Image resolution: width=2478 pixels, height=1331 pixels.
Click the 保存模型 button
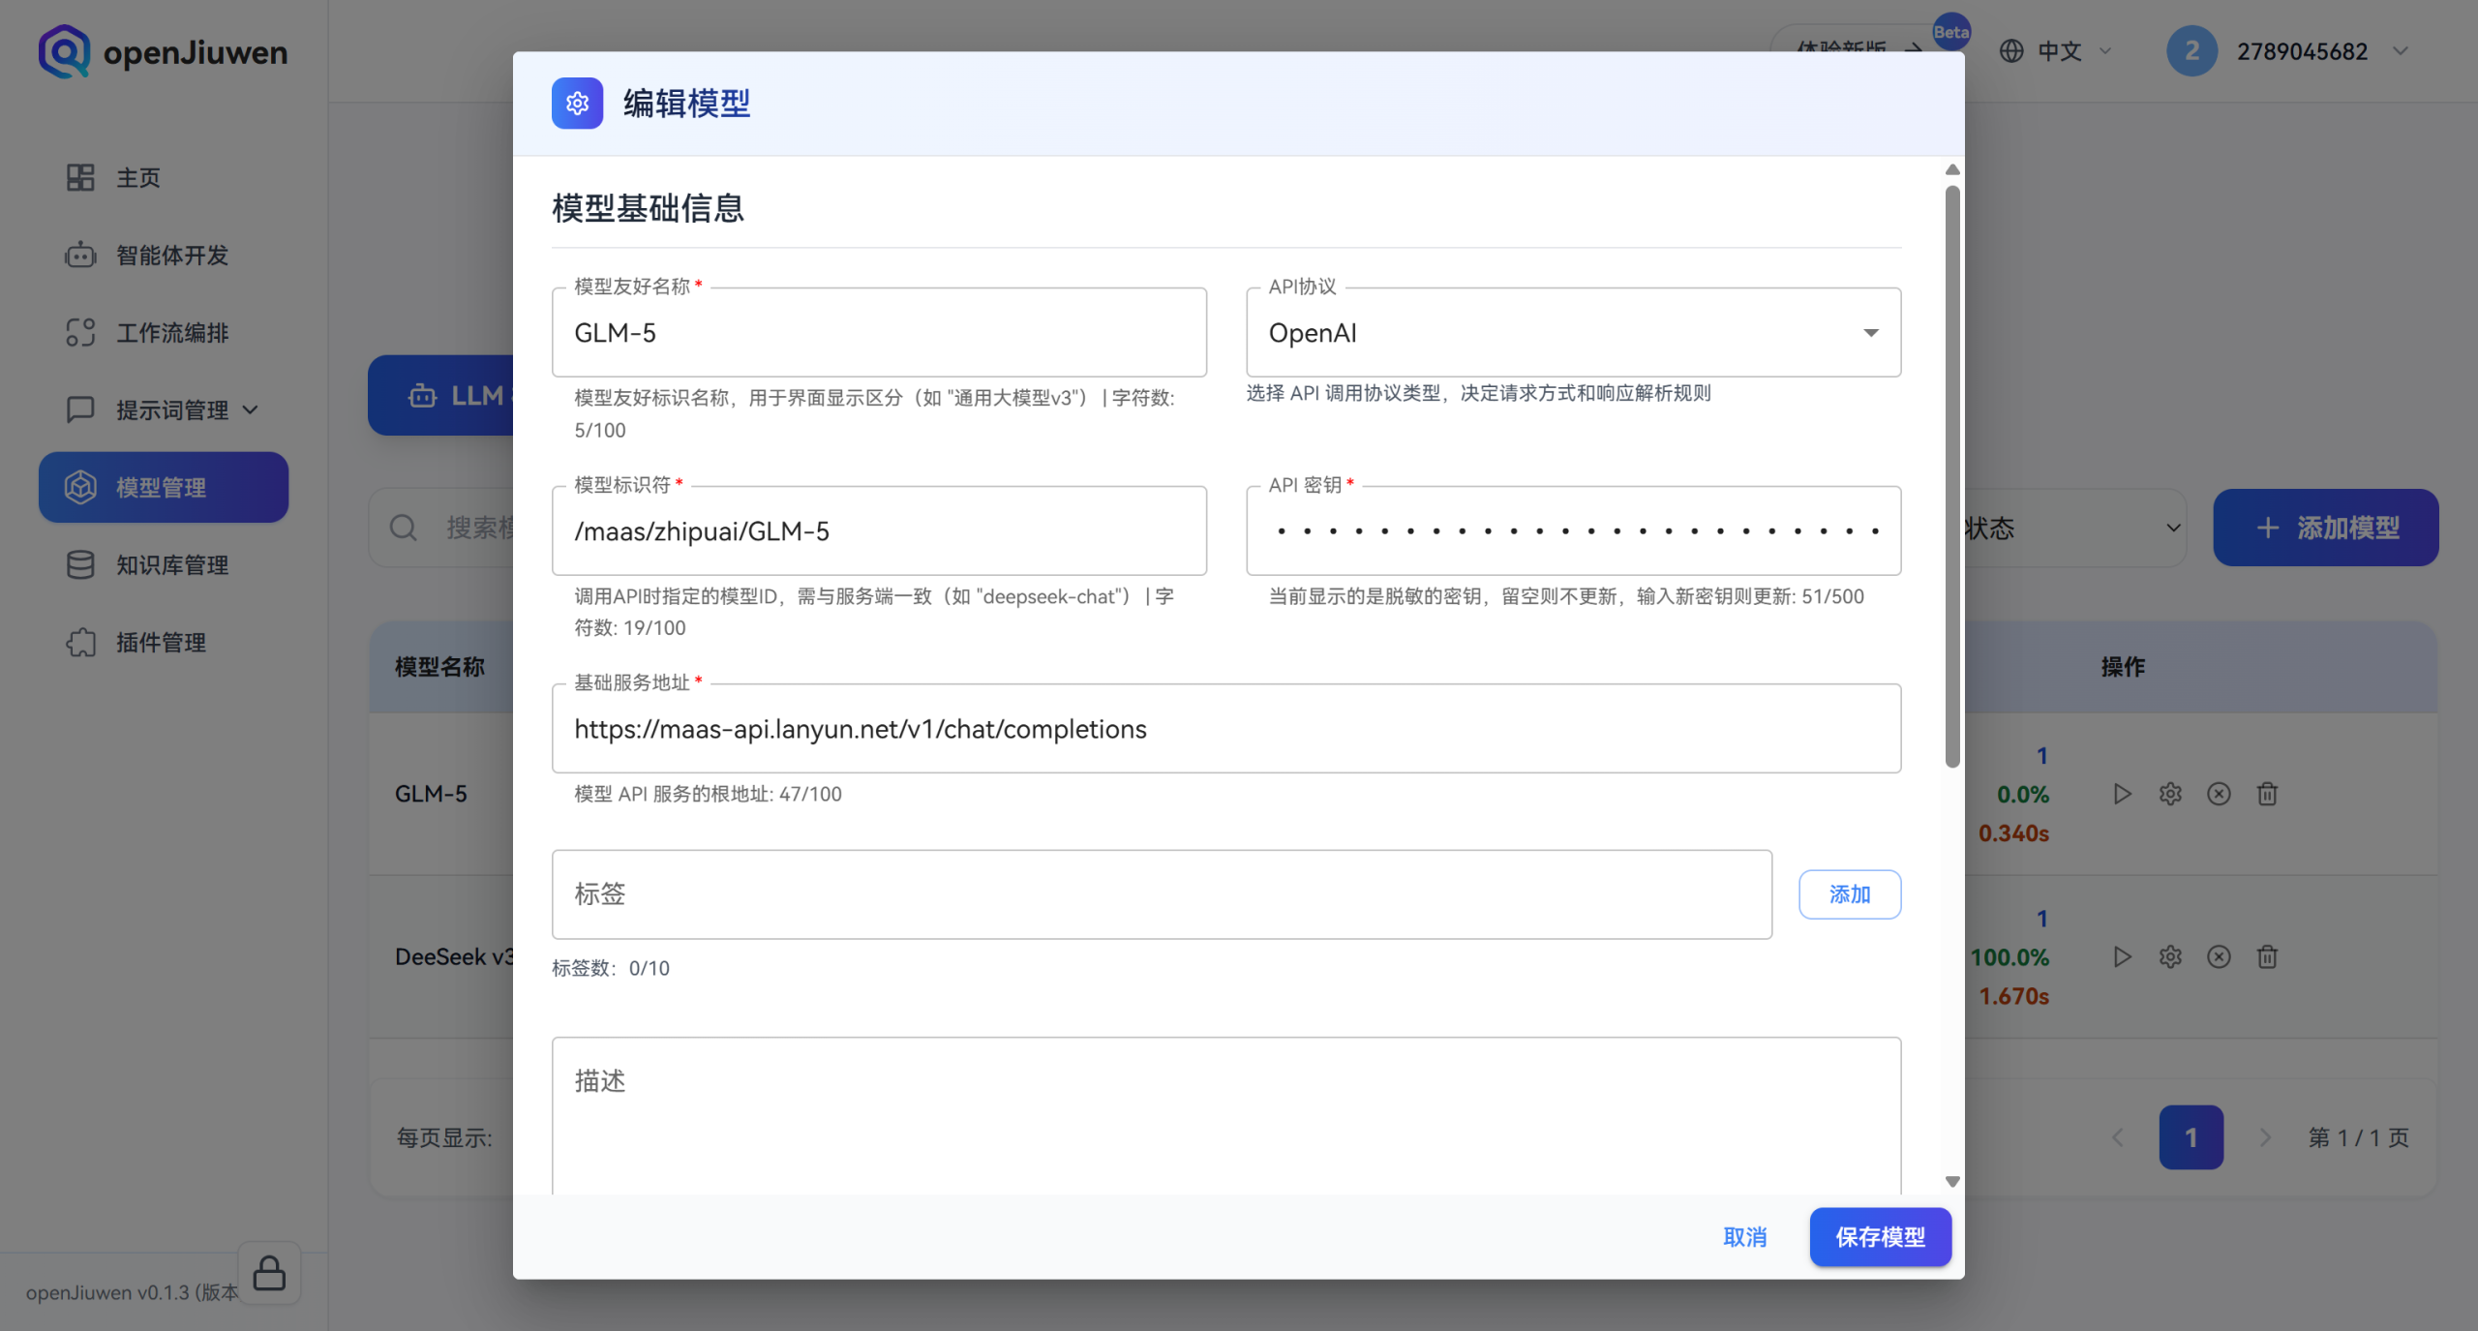click(1880, 1237)
